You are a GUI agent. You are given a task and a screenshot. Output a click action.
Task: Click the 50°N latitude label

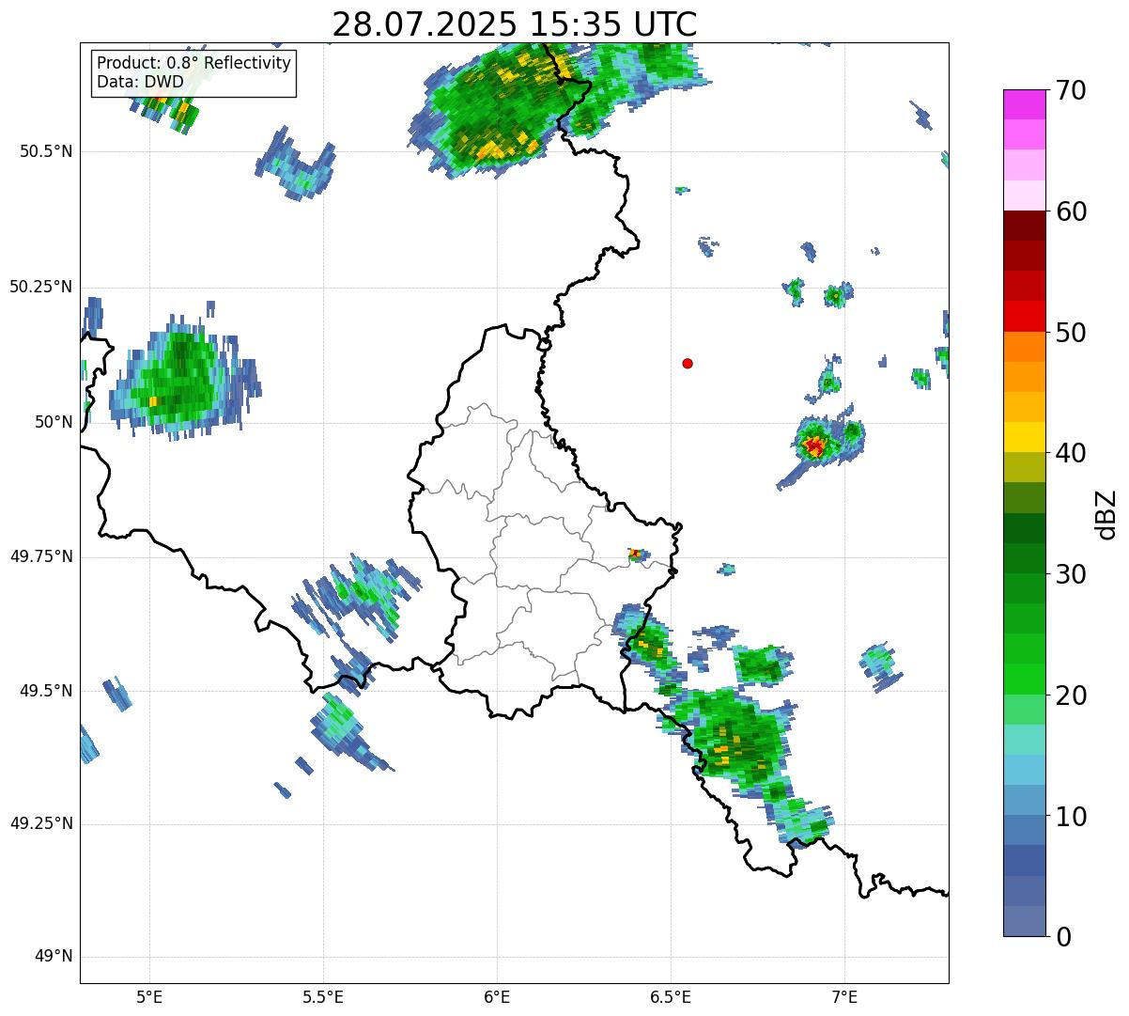[54, 422]
